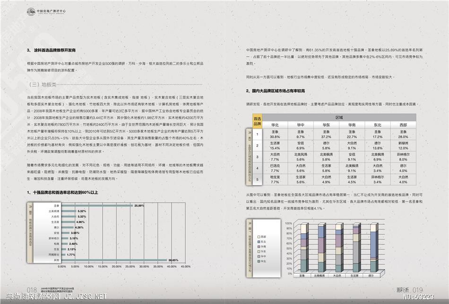
Task: Click the '生活家' category label under the stacked chart
Action: click(x=354, y=276)
